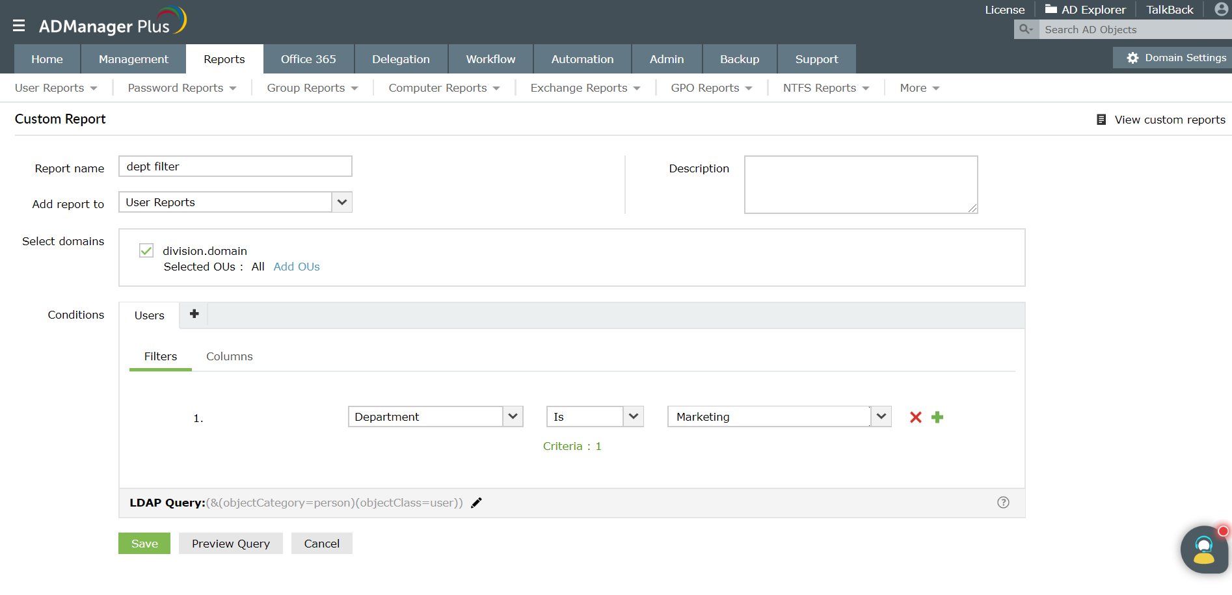Click the Domain Settings gear icon
The height and width of the screenshot is (595, 1232).
coord(1132,57)
